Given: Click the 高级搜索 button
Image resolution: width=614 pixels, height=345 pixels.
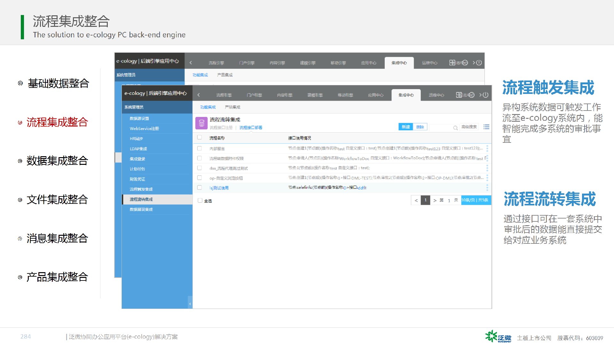Looking at the screenshot, I should [x=469, y=127].
